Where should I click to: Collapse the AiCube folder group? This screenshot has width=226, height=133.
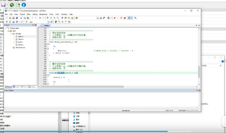pos(11,34)
